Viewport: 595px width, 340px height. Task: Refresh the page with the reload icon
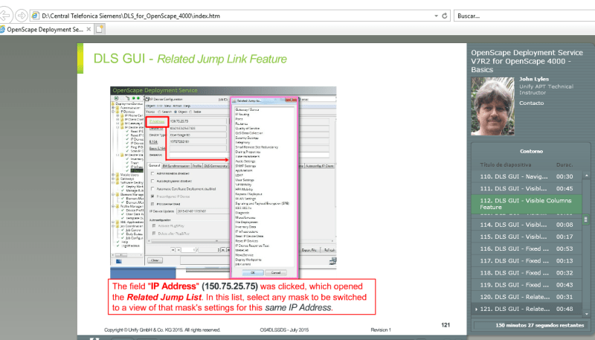click(x=445, y=16)
